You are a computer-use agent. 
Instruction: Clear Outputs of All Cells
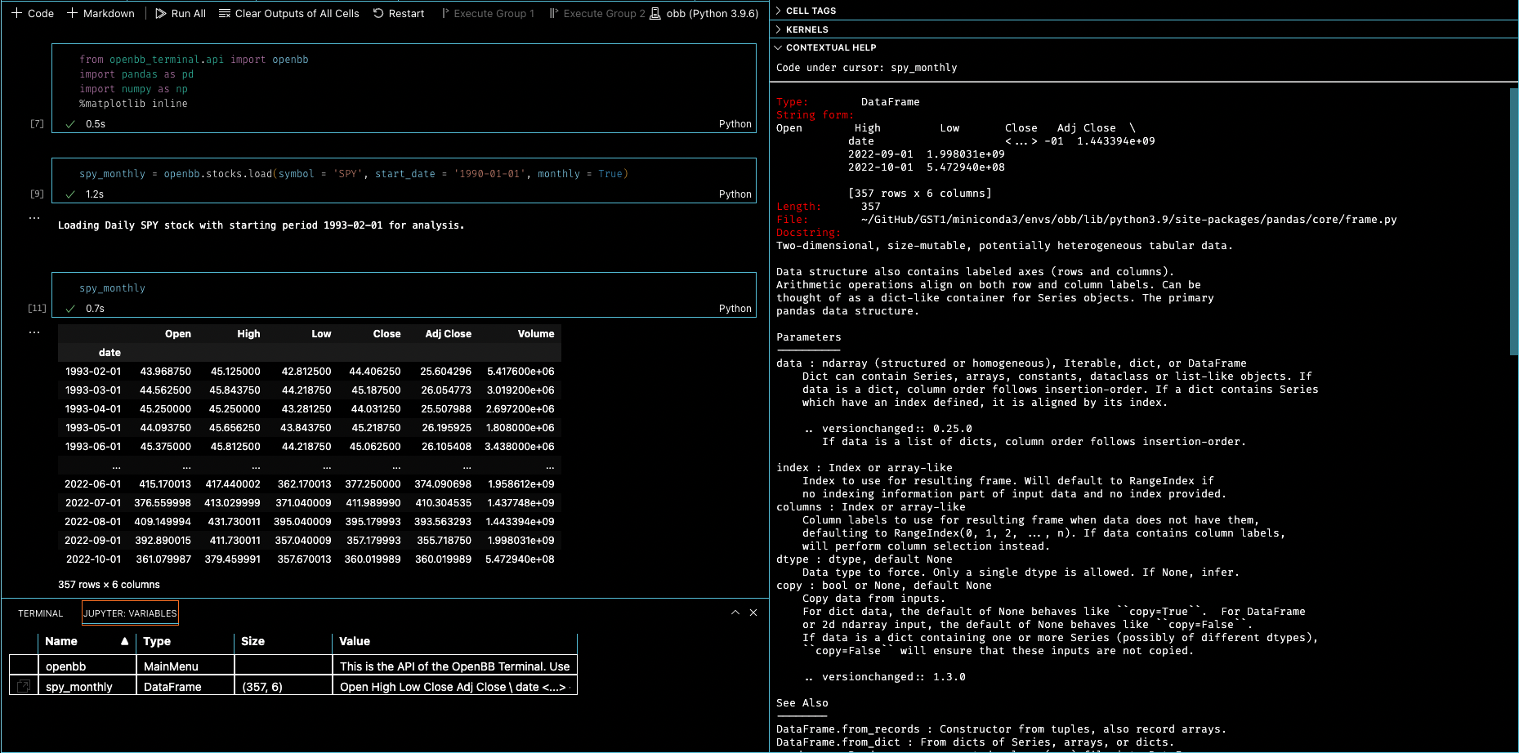click(x=289, y=13)
